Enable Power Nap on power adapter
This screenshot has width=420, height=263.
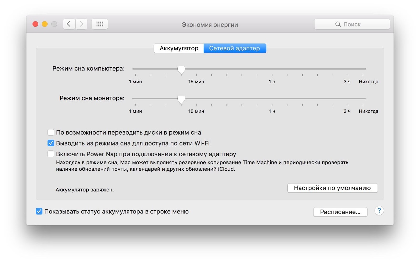point(51,154)
